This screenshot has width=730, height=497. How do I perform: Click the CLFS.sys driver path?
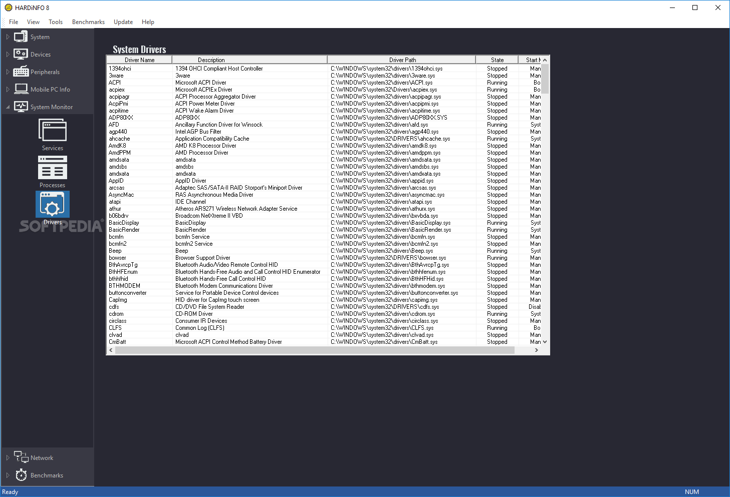(x=382, y=328)
